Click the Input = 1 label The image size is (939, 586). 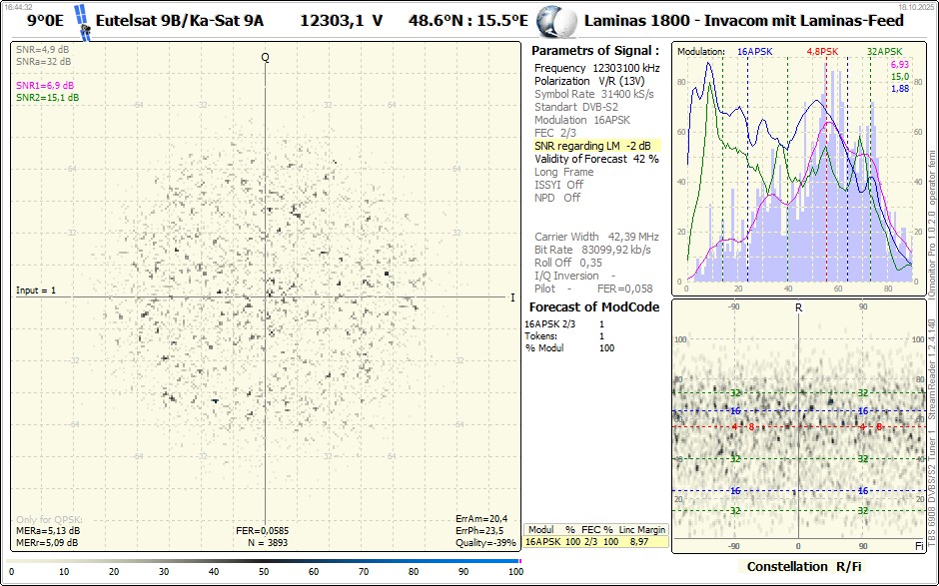pos(36,291)
